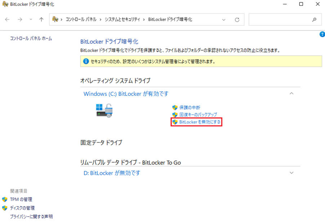Click BitLocker を無効にする link
The height and width of the screenshot is (224, 325).
click(200, 122)
